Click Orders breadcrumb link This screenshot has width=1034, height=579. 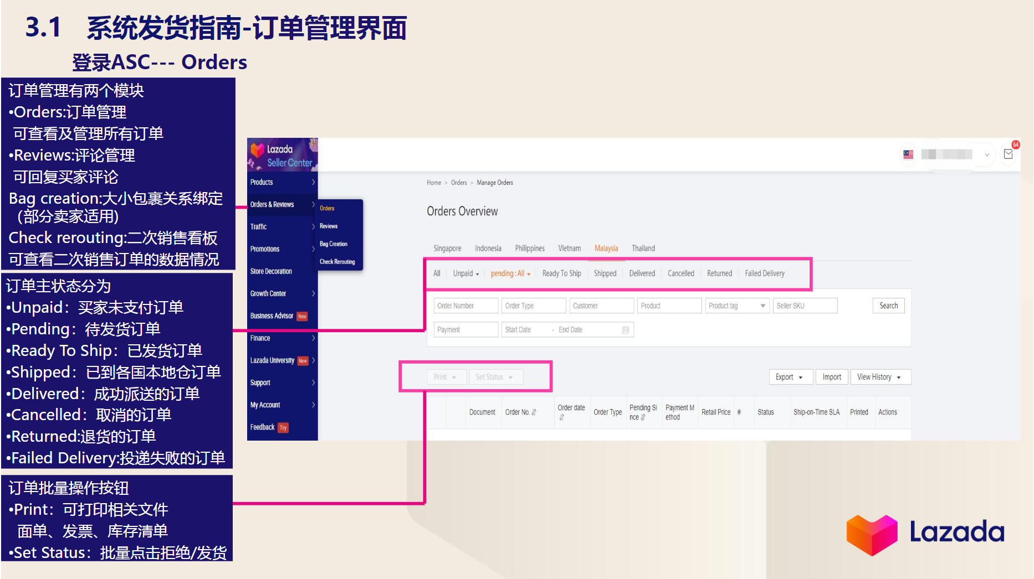[x=459, y=183]
